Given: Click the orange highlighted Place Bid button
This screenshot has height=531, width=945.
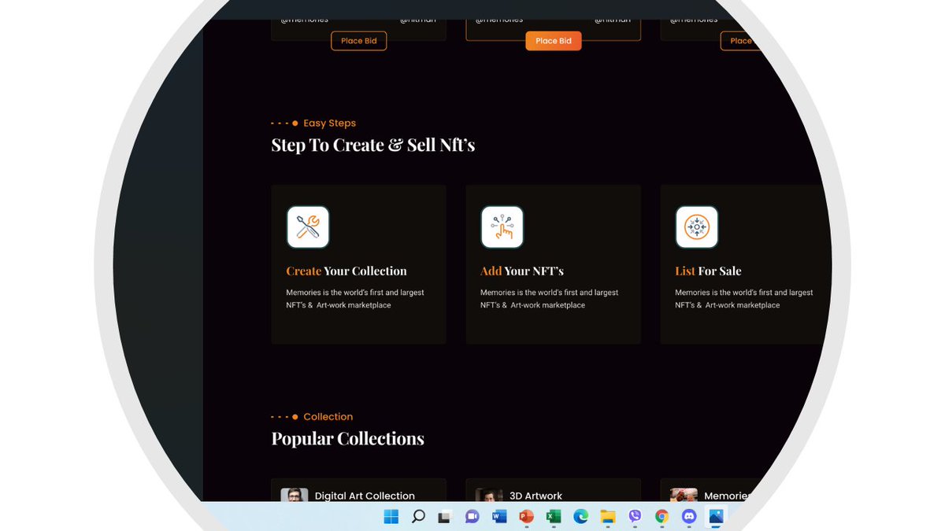Looking at the screenshot, I should click(554, 40).
